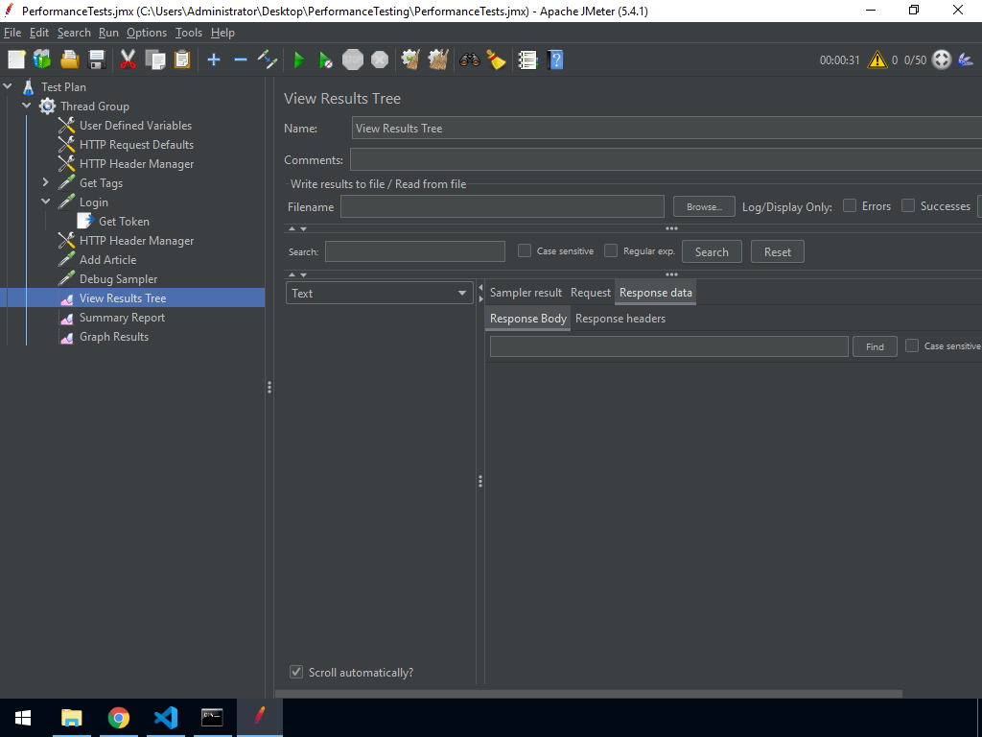Click split pane collapse arrows by Sampler result
This screenshot has height=737, width=982.
tap(481, 293)
